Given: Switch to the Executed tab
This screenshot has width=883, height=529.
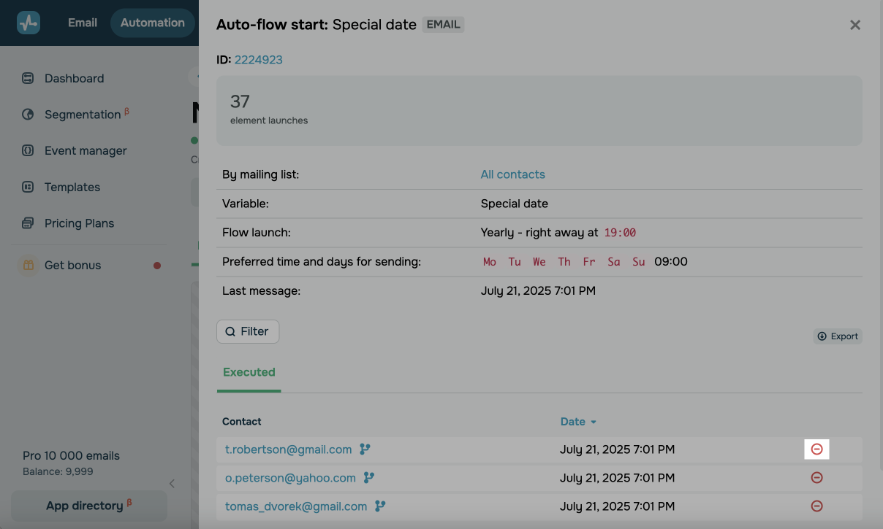Looking at the screenshot, I should [x=249, y=372].
